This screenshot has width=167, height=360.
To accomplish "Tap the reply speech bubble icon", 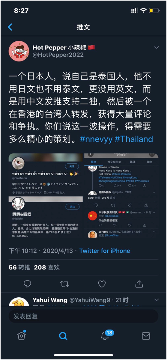I will [x=27, y=284].
